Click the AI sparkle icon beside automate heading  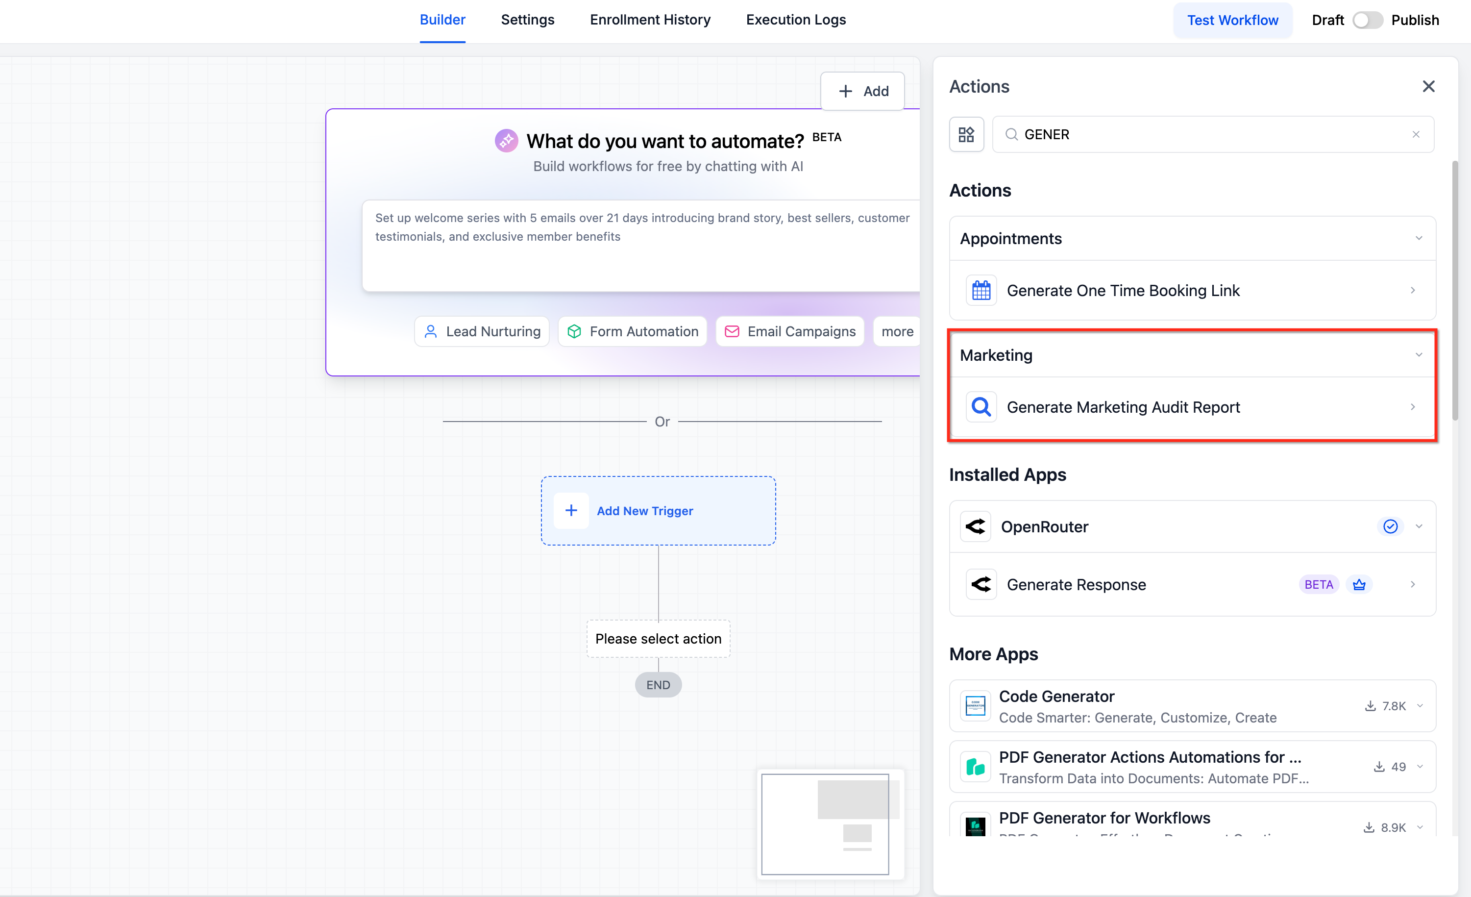coord(506,141)
